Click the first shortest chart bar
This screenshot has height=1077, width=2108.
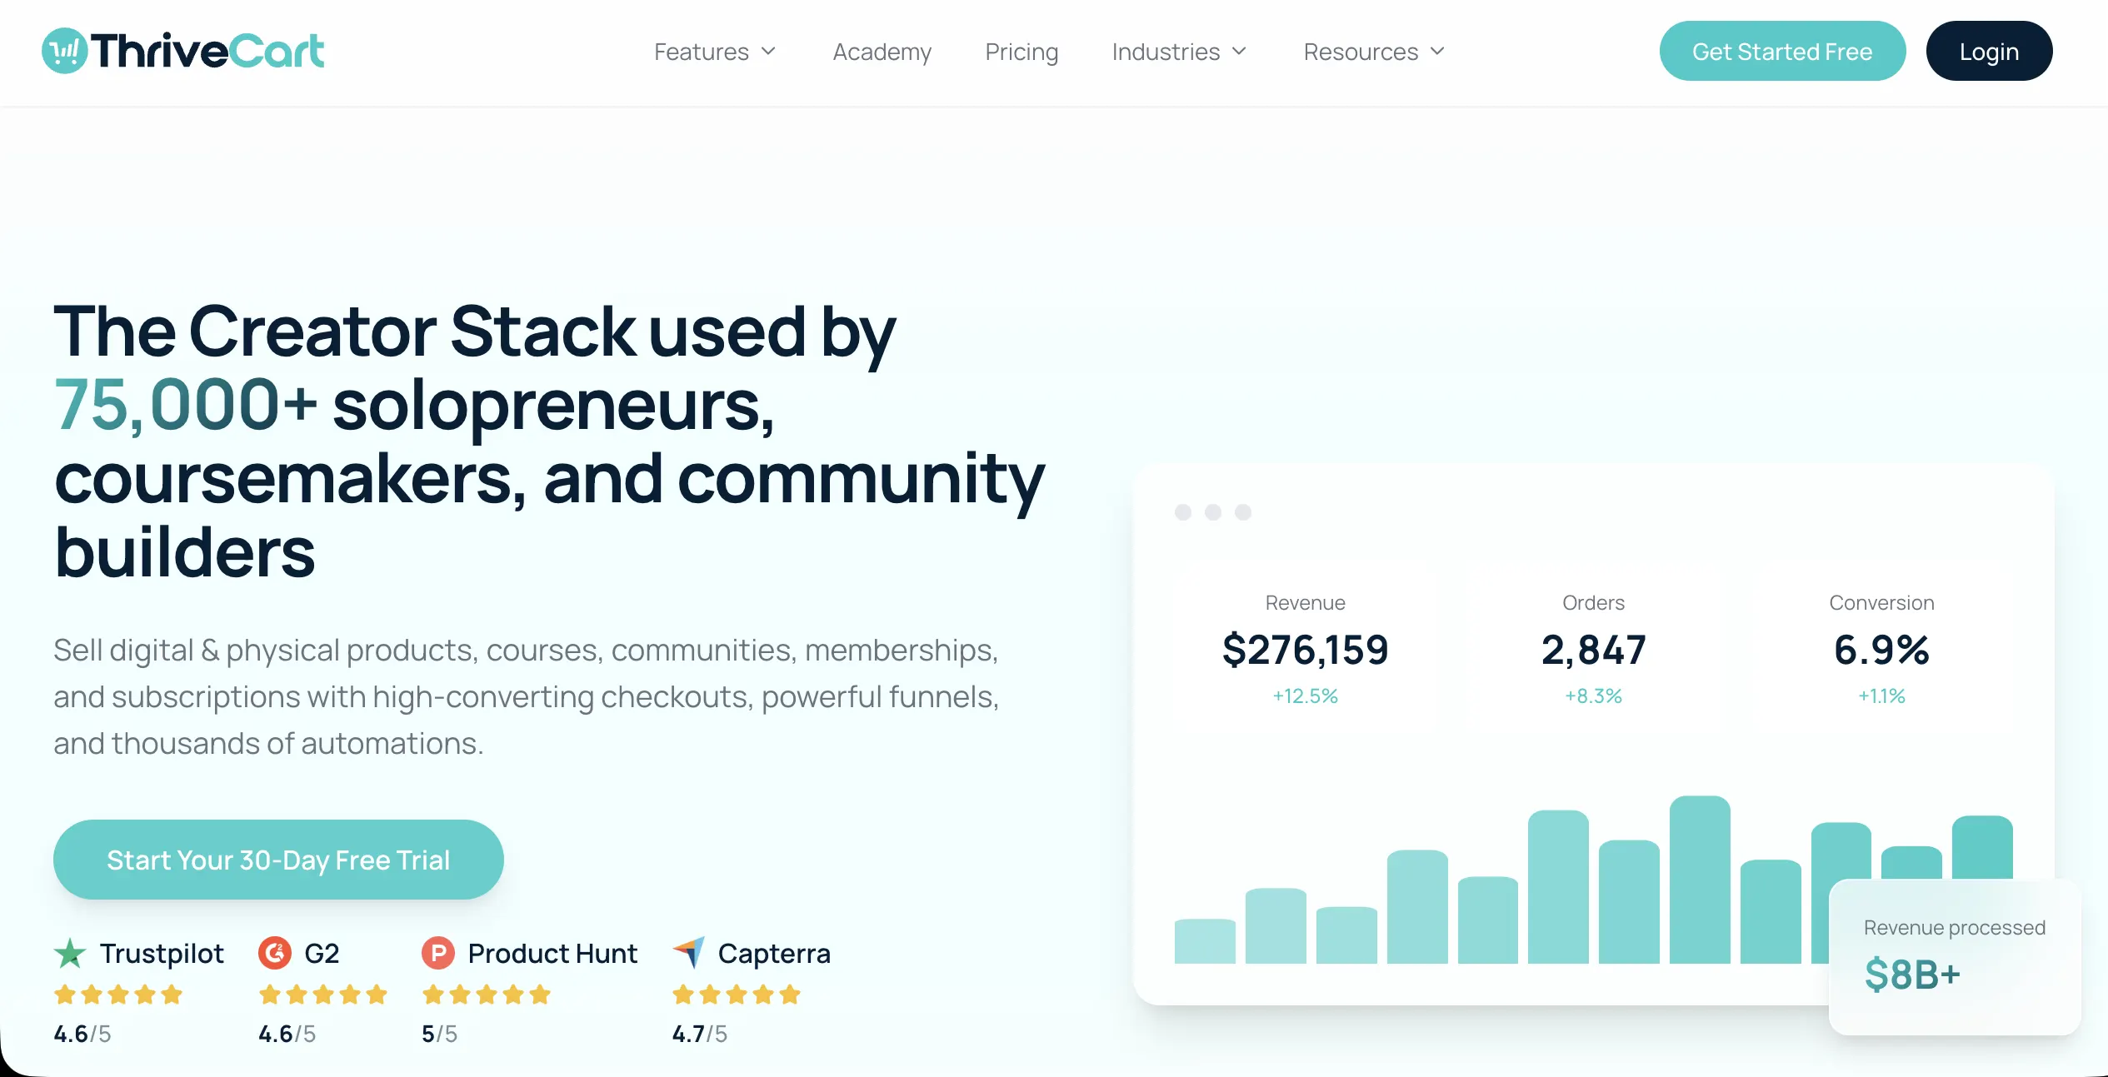[x=1205, y=941]
